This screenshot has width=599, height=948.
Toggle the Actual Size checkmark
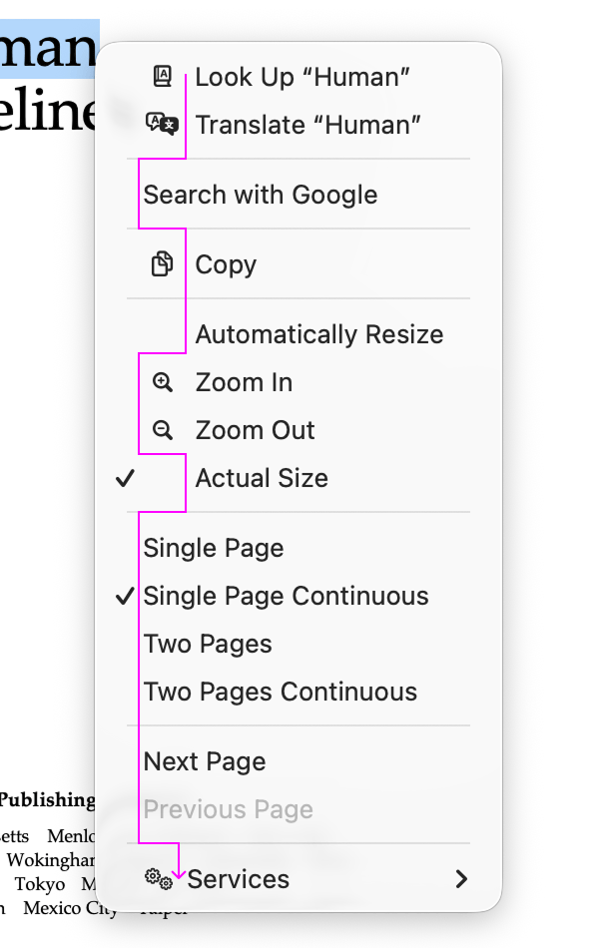coord(125,479)
